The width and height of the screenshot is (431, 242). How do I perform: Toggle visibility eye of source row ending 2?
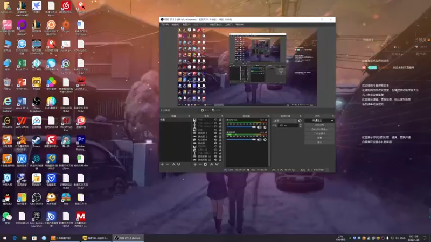coord(215,137)
